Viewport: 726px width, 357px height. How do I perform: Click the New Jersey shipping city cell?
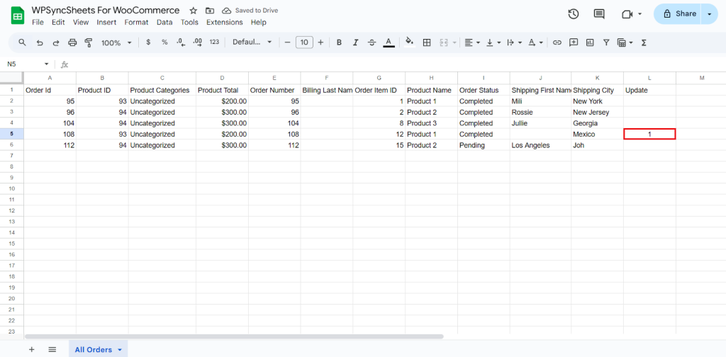(x=597, y=113)
